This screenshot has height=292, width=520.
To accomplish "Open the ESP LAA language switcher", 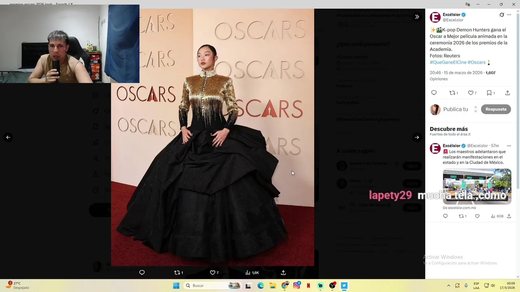I will [477, 286].
